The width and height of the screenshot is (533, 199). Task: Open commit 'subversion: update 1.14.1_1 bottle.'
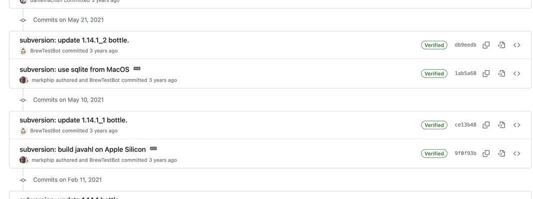coord(73,120)
